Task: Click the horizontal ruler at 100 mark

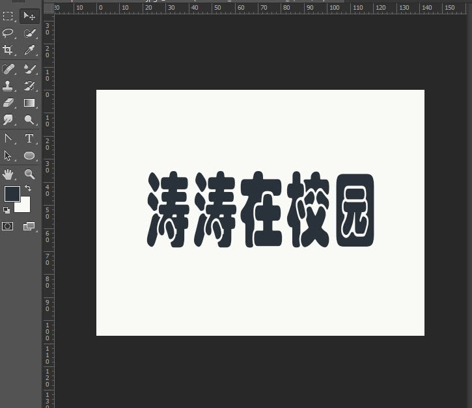Action: pyautogui.click(x=334, y=8)
